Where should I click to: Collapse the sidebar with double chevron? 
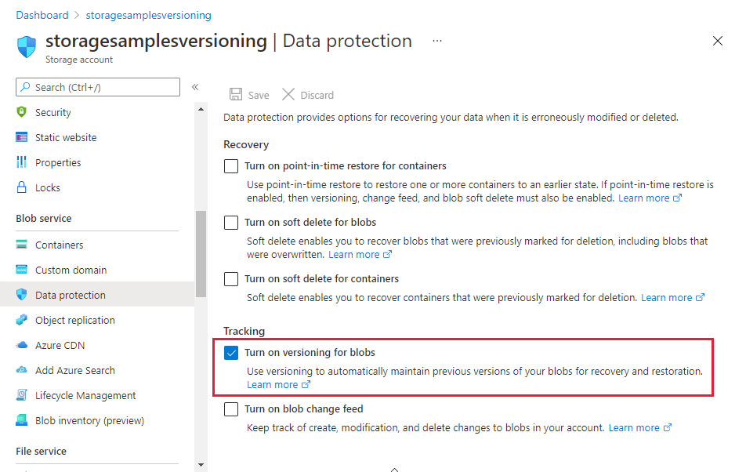coord(195,87)
